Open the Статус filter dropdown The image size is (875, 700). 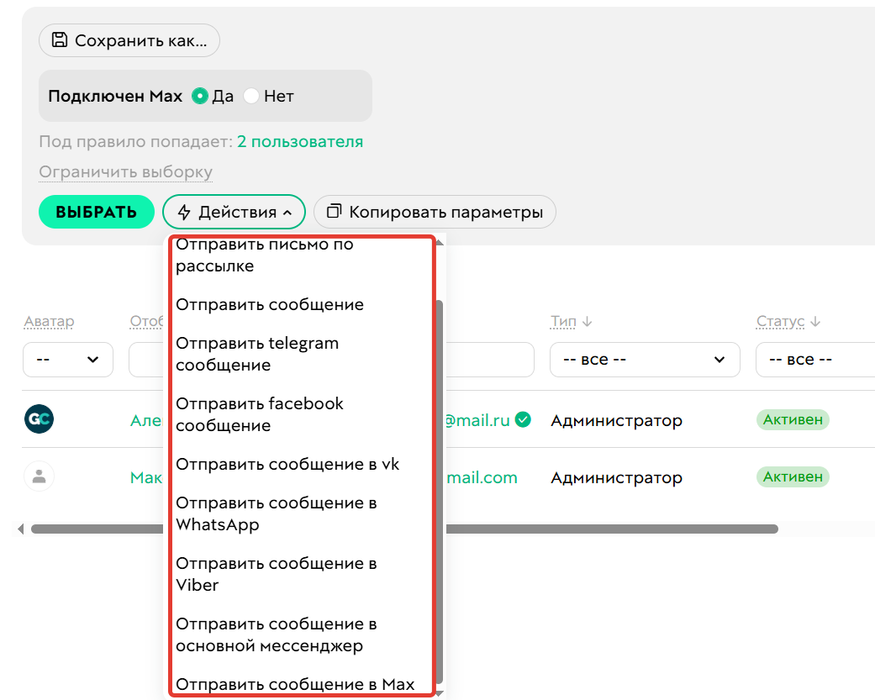tap(814, 360)
